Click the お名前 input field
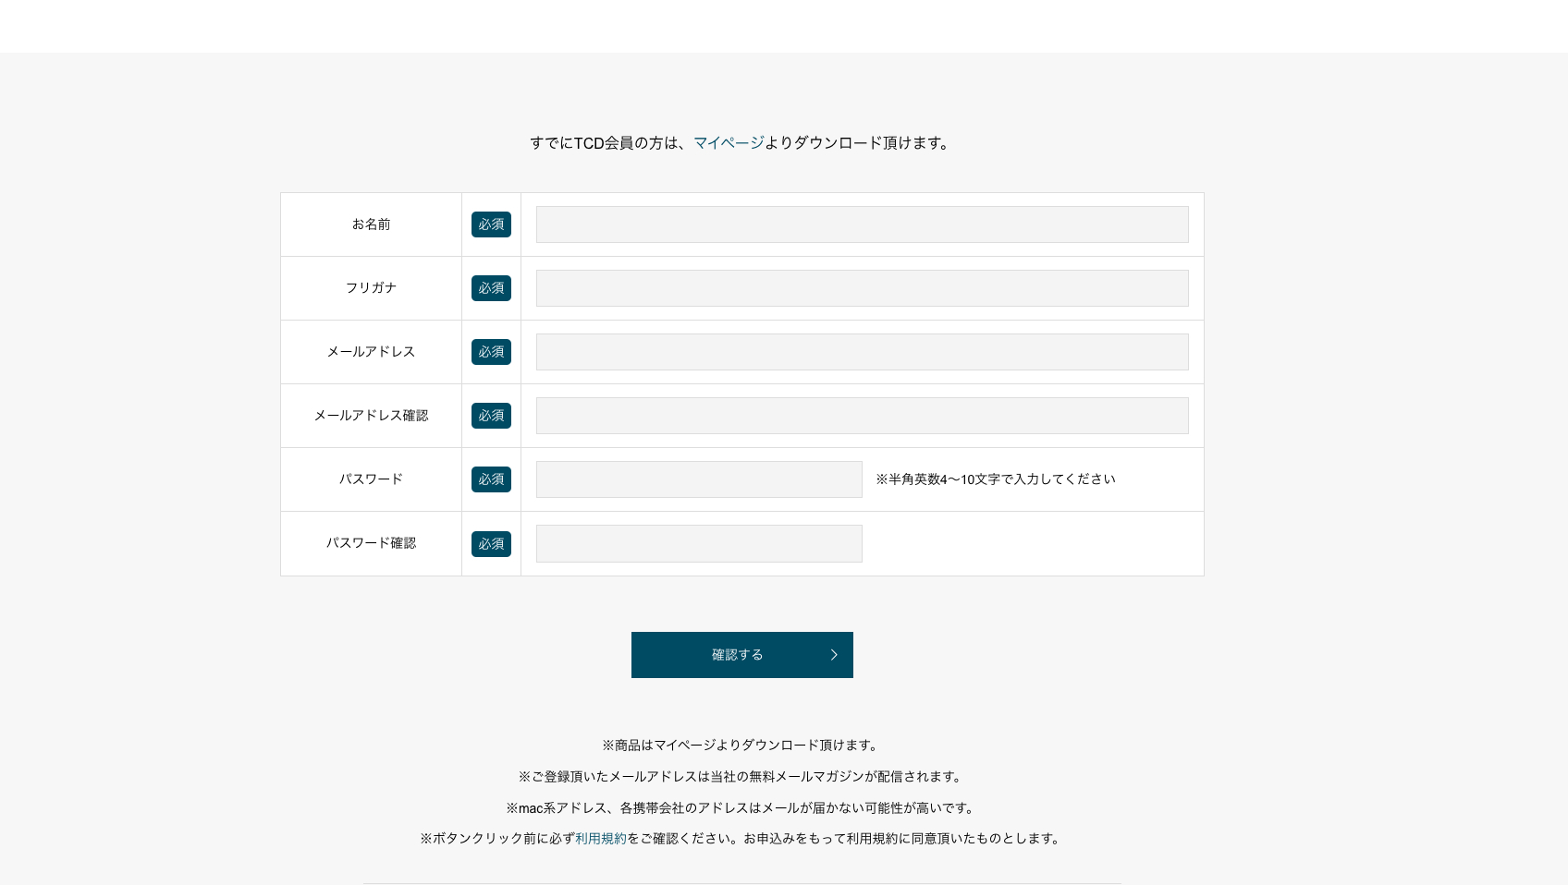Viewport: 1568px width, 885px height. (x=862, y=224)
